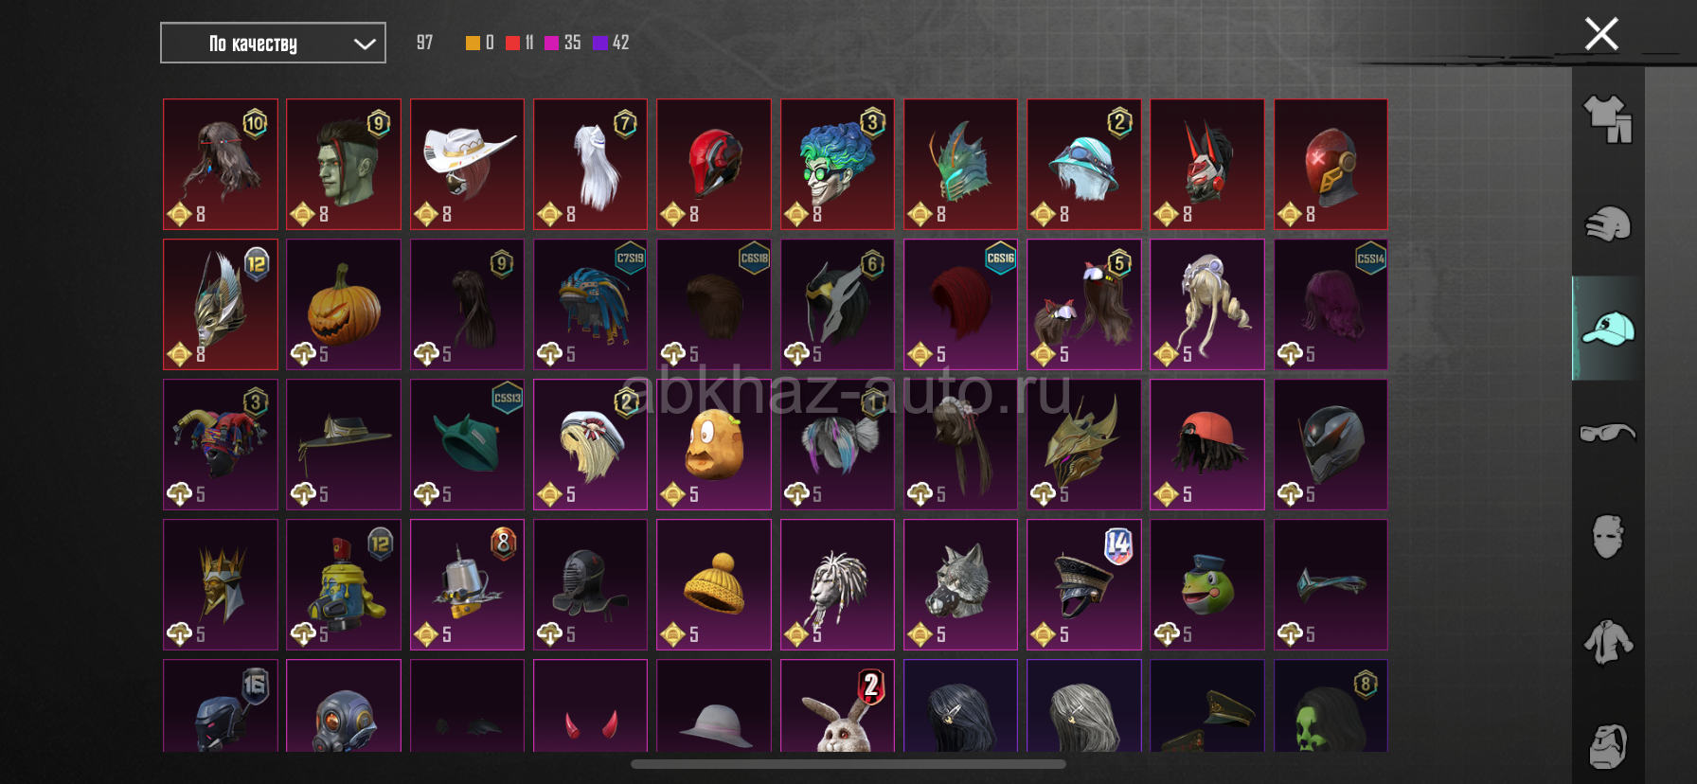The image size is (1697, 784).
Task: Select the white rabbit head item
Action: 837,706
